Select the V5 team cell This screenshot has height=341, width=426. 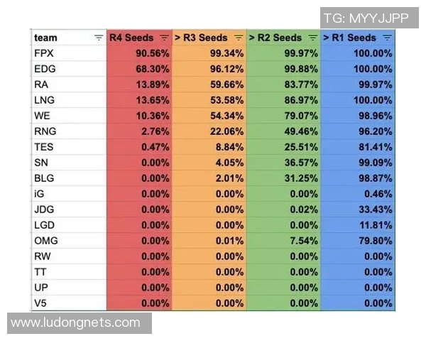69,303
